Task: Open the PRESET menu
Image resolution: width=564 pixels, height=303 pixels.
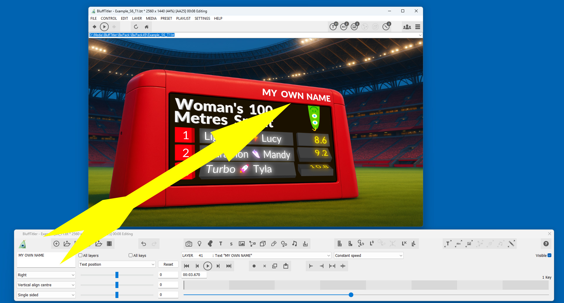Action: click(x=166, y=18)
